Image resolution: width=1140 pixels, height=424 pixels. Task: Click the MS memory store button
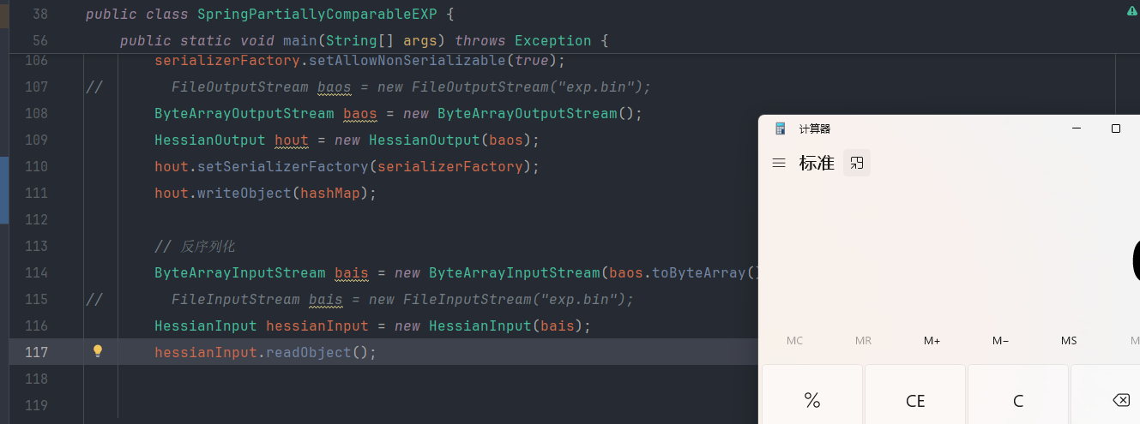pos(1069,341)
